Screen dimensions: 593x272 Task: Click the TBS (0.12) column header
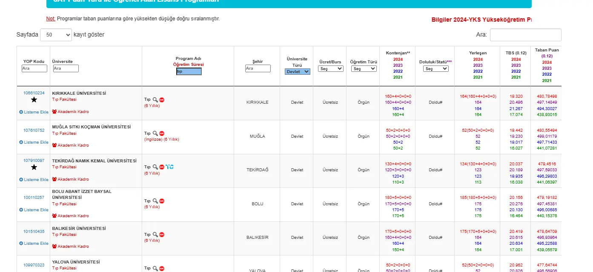click(516, 53)
